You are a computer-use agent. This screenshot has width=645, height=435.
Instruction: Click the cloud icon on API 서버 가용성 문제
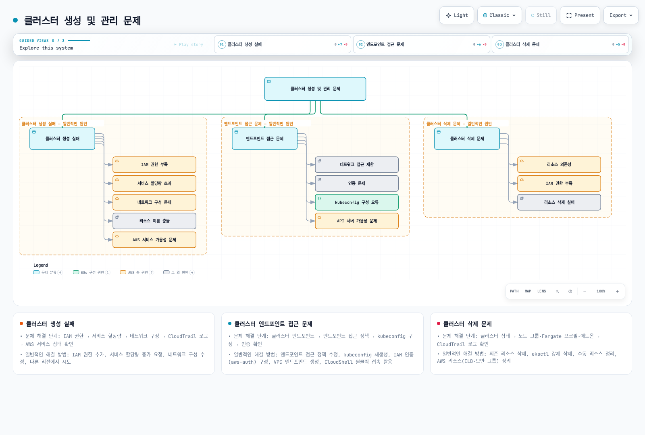[319, 217]
